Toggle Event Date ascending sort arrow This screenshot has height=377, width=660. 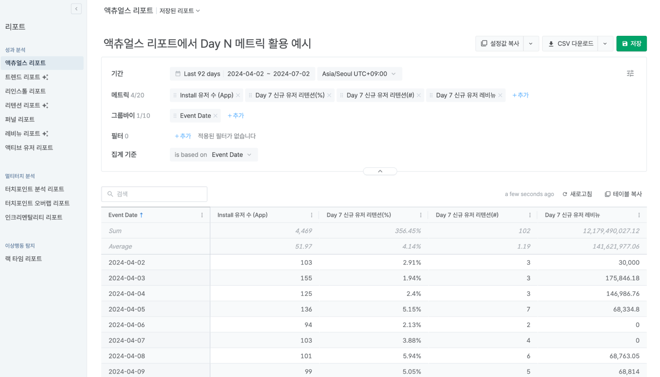[141, 215]
